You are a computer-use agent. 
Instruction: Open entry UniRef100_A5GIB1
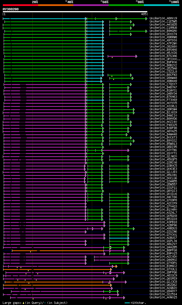[x=163, y=175]
